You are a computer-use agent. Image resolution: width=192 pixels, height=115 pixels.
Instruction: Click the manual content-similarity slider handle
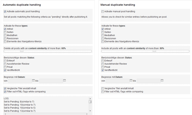154,51
